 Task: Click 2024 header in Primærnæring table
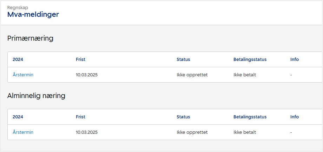click(18, 60)
